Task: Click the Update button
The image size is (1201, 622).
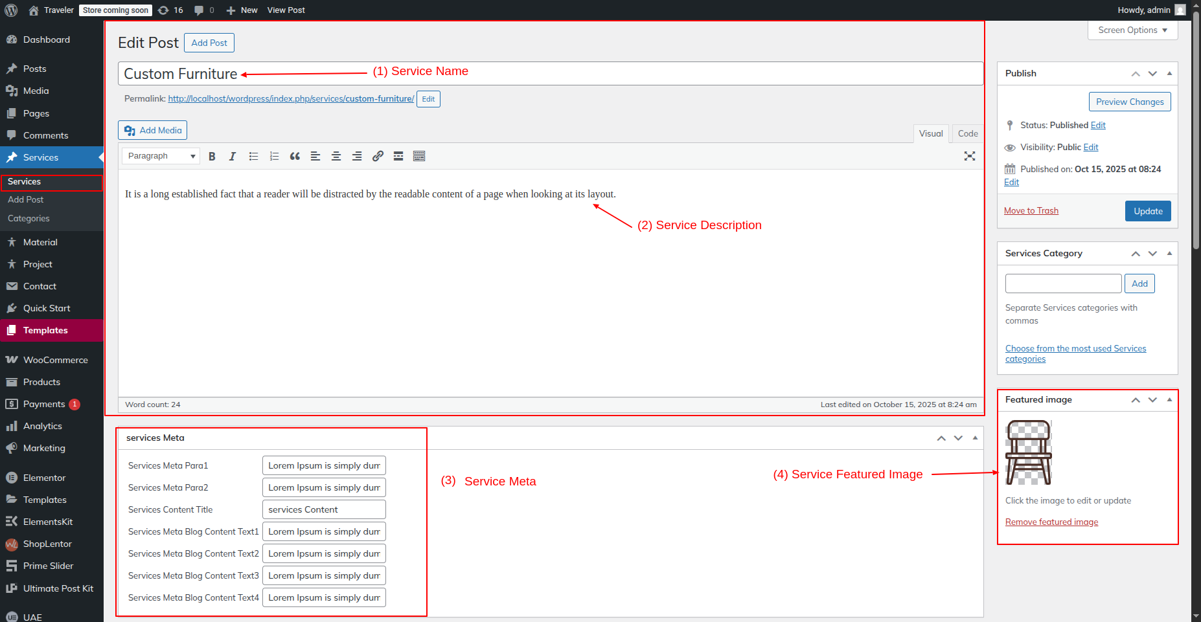Action: click(x=1147, y=211)
